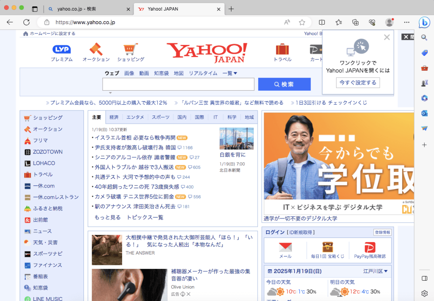Open the degree-program banner ad
Screen dimensions: 434x301
(x=339, y=163)
